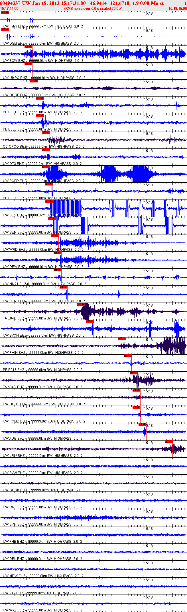Select the 'UW.PHIN BHZ' channel label
The width and height of the screenshot is (187, 612).
coord(14,353)
